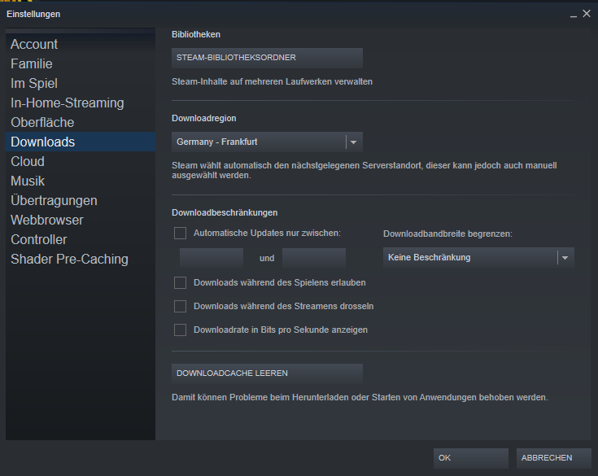Minimize the Einstellungen window

tap(574, 15)
